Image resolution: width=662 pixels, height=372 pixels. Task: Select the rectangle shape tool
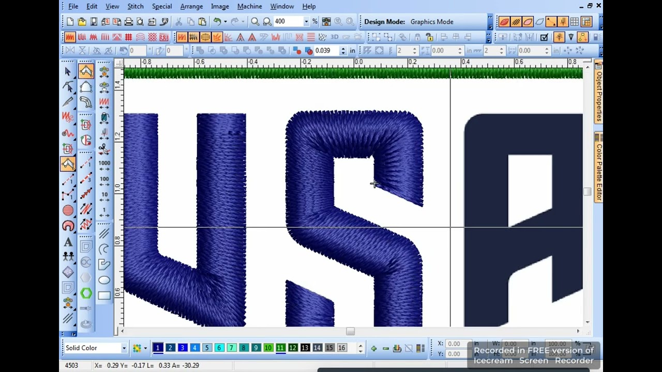point(104,296)
